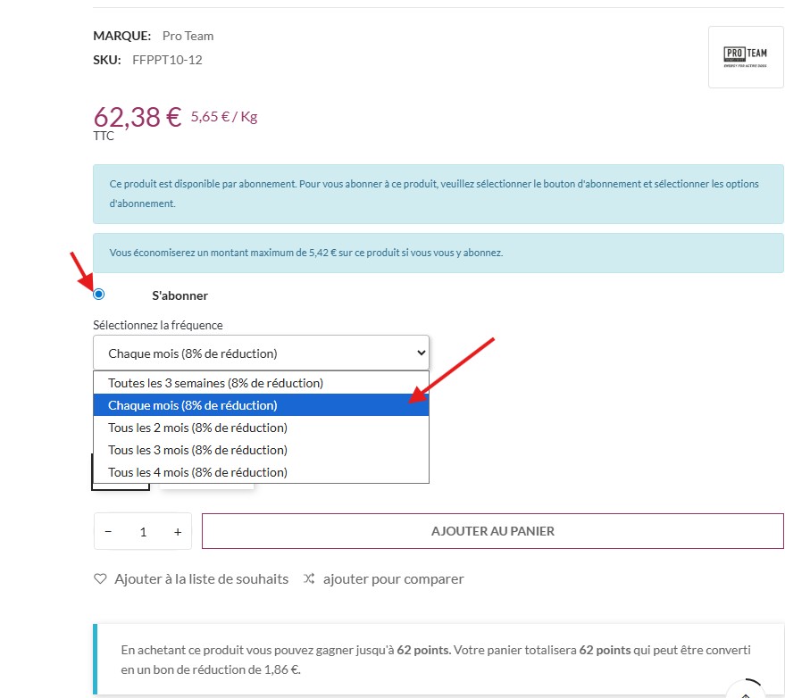Pick 'Tous les 3 mois' frequency

(197, 450)
